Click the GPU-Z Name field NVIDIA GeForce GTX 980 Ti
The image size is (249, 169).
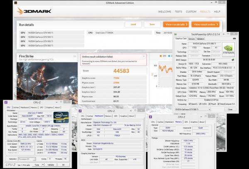(204, 44)
